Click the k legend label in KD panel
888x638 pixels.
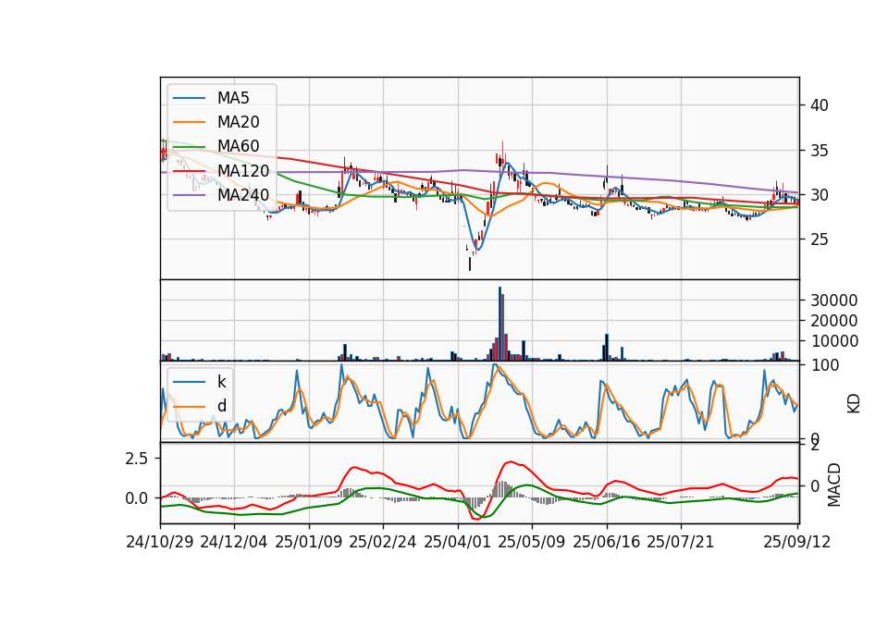click(221, 382)
